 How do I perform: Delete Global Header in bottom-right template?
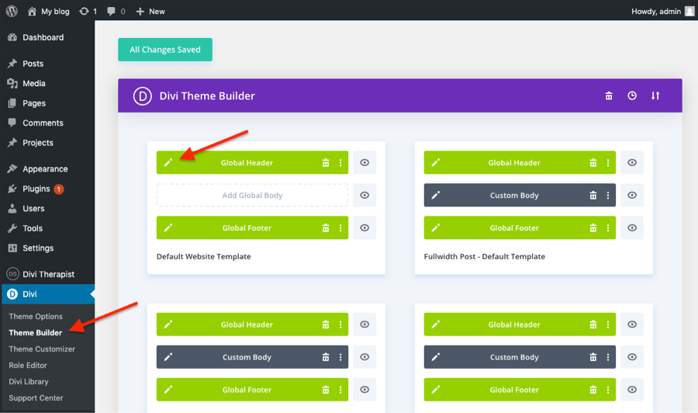[593, 324]
